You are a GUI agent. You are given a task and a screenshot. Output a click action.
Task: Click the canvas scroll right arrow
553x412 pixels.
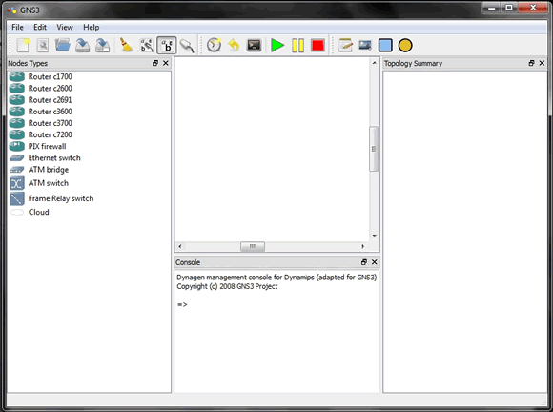point(363,246)
